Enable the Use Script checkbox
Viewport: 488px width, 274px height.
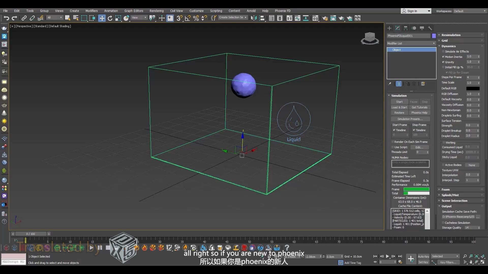tap(393, 147)
